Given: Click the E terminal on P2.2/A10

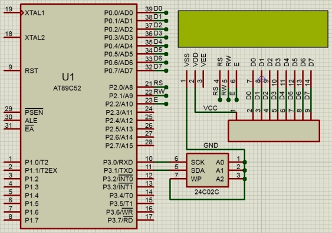Looking at the screenshot, I should tap(166, 104).
